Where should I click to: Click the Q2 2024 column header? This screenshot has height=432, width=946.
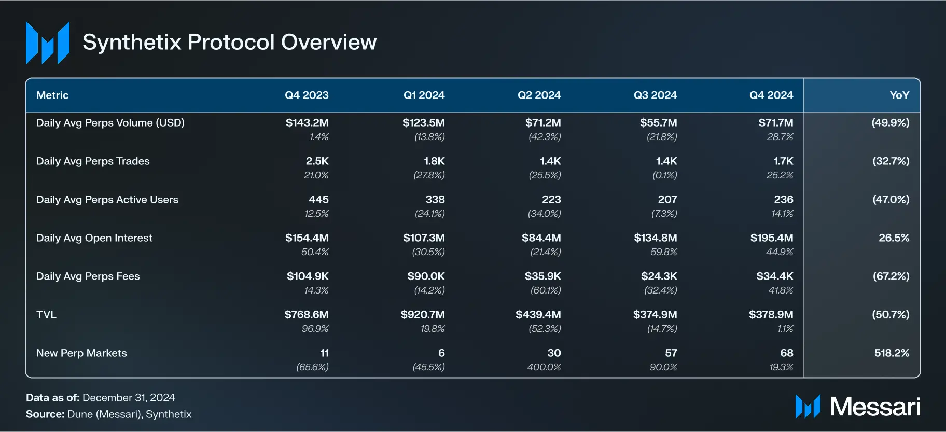pos(539,95)
